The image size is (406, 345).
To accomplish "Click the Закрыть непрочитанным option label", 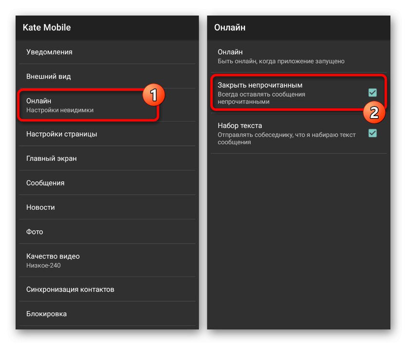I will pyautogui.click(x=260, y=86).
